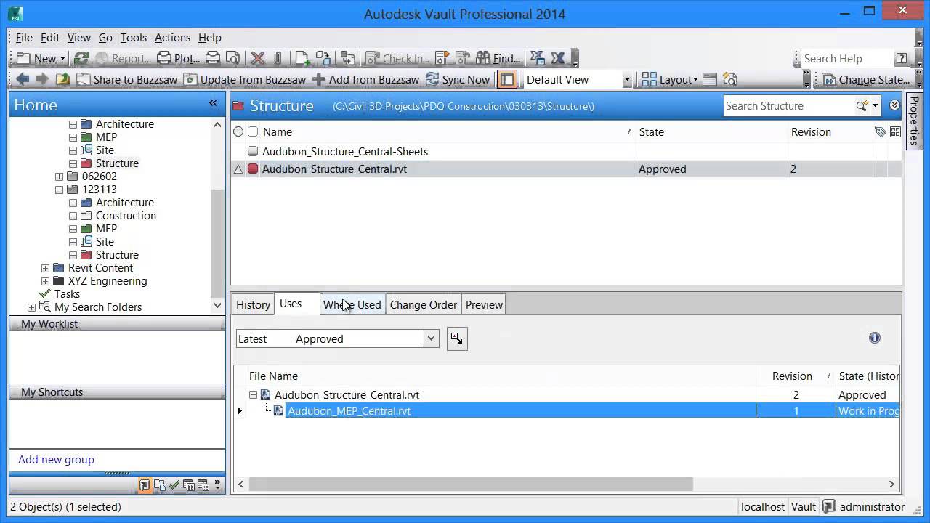Toggle red checkbox for Audubon_Structure_Central.rvt
Image resolution: width=930 pixels, height=523 pixels.
tap(253, 169)
